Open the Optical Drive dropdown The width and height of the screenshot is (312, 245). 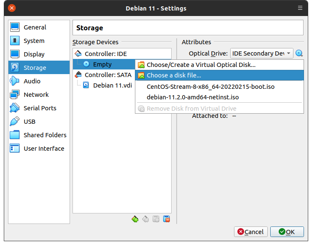[x=261, y=53]
